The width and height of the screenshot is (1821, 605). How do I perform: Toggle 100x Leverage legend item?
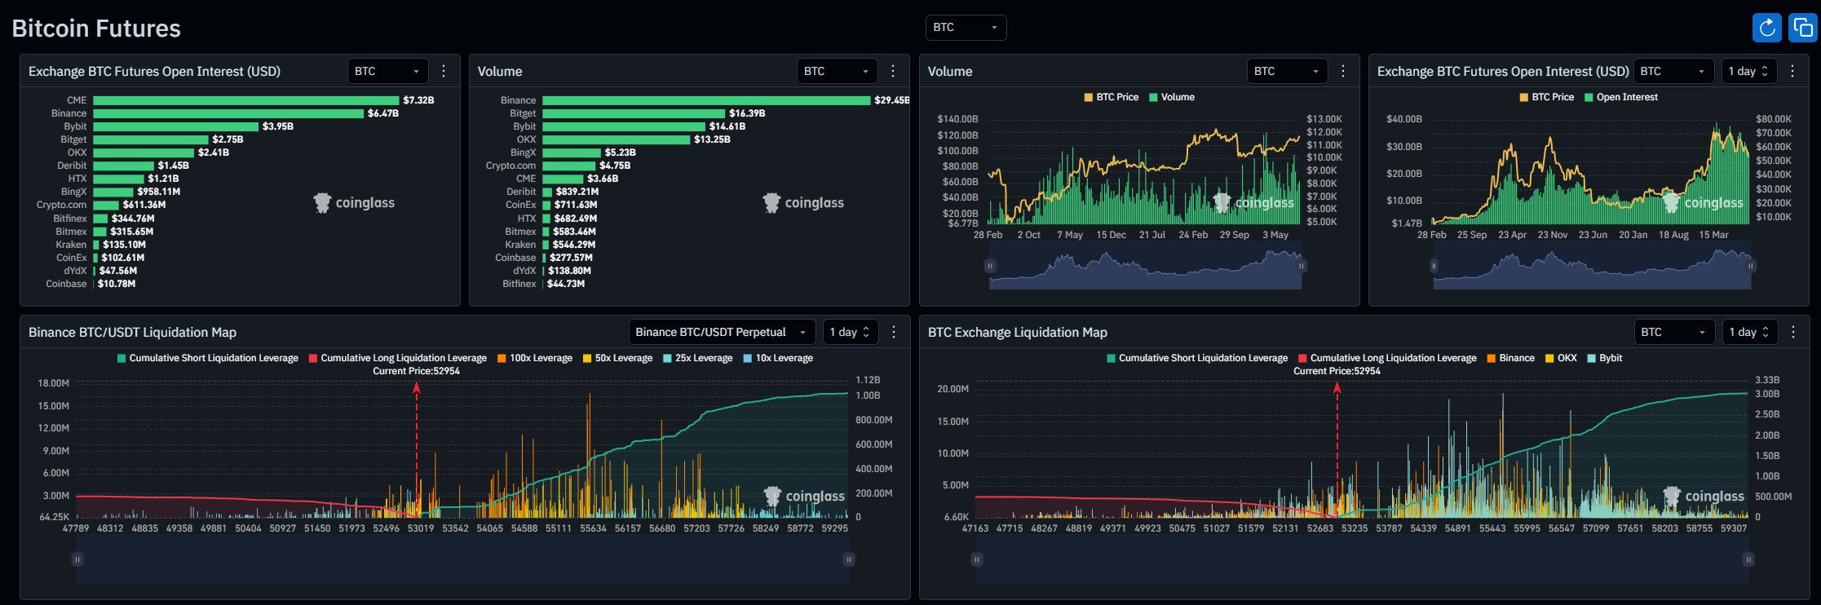click(x=534, y=358)
